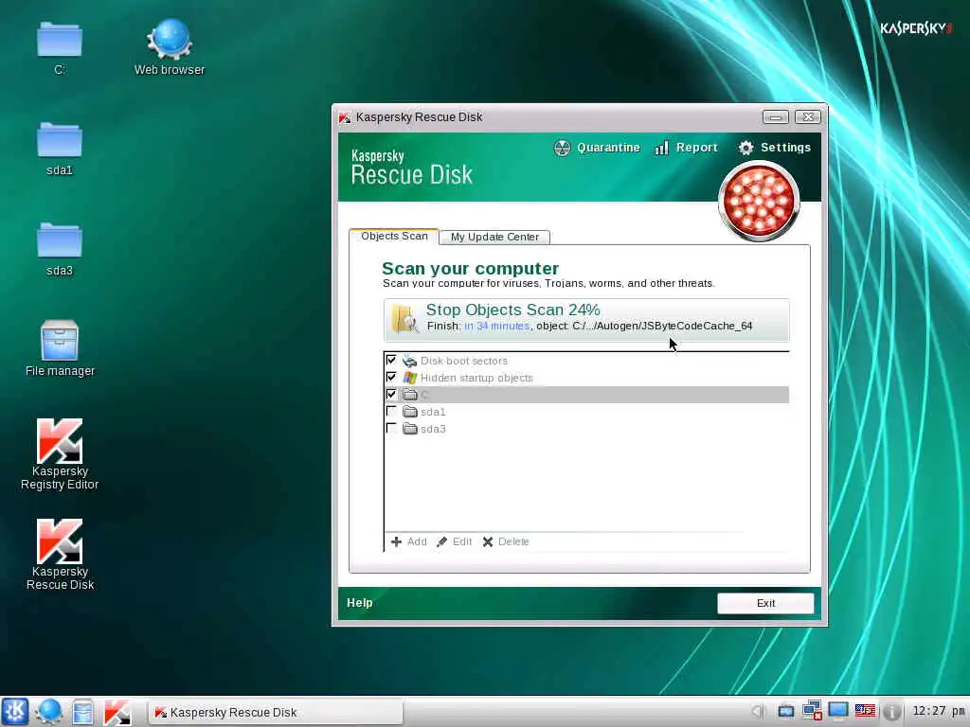Select the sda1 row label in scan list
Screen dimensions: 970x727
click(433, 412)
